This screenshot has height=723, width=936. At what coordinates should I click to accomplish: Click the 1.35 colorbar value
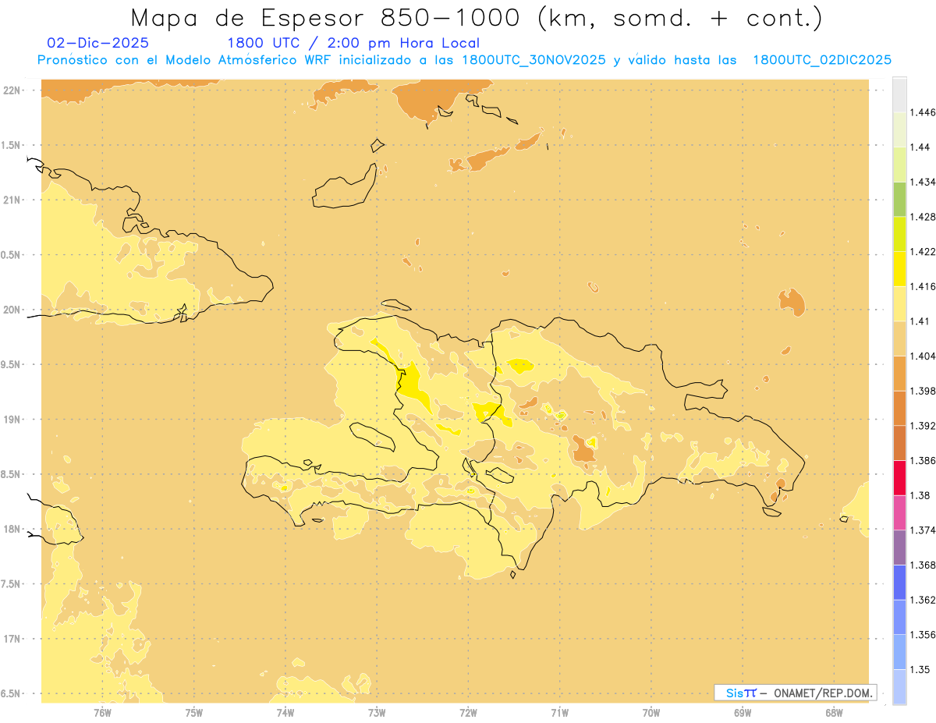click(x=920, y=669)
